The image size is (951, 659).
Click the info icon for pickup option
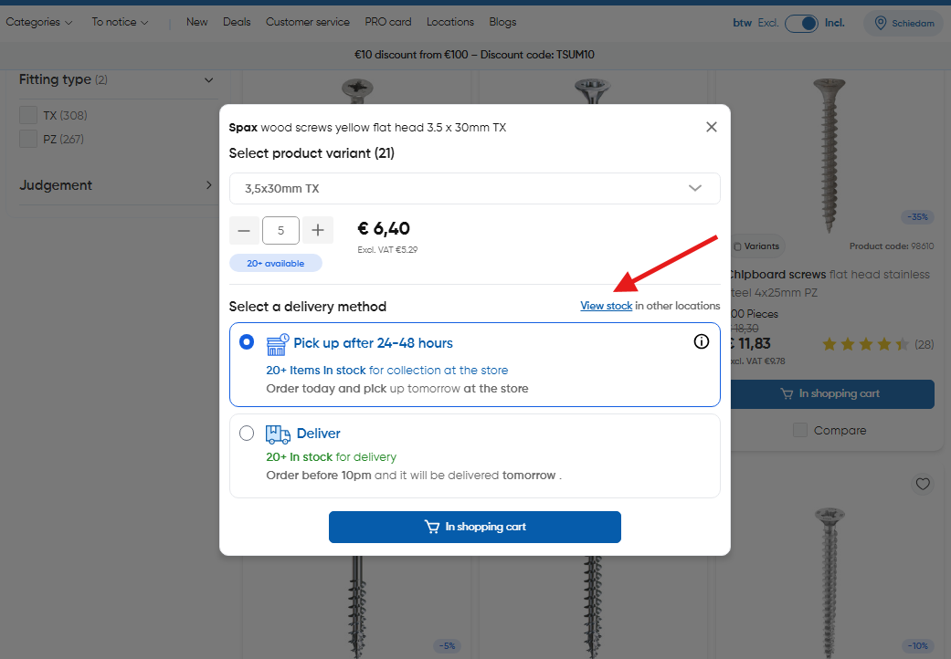pyautogui.click(x=702, y=342)
